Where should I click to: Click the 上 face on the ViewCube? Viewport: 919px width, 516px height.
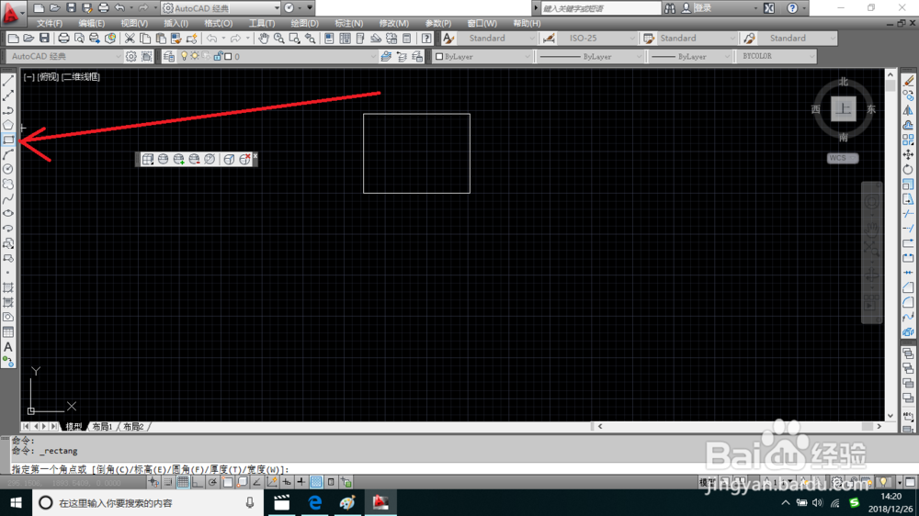(x=844, y=109)
